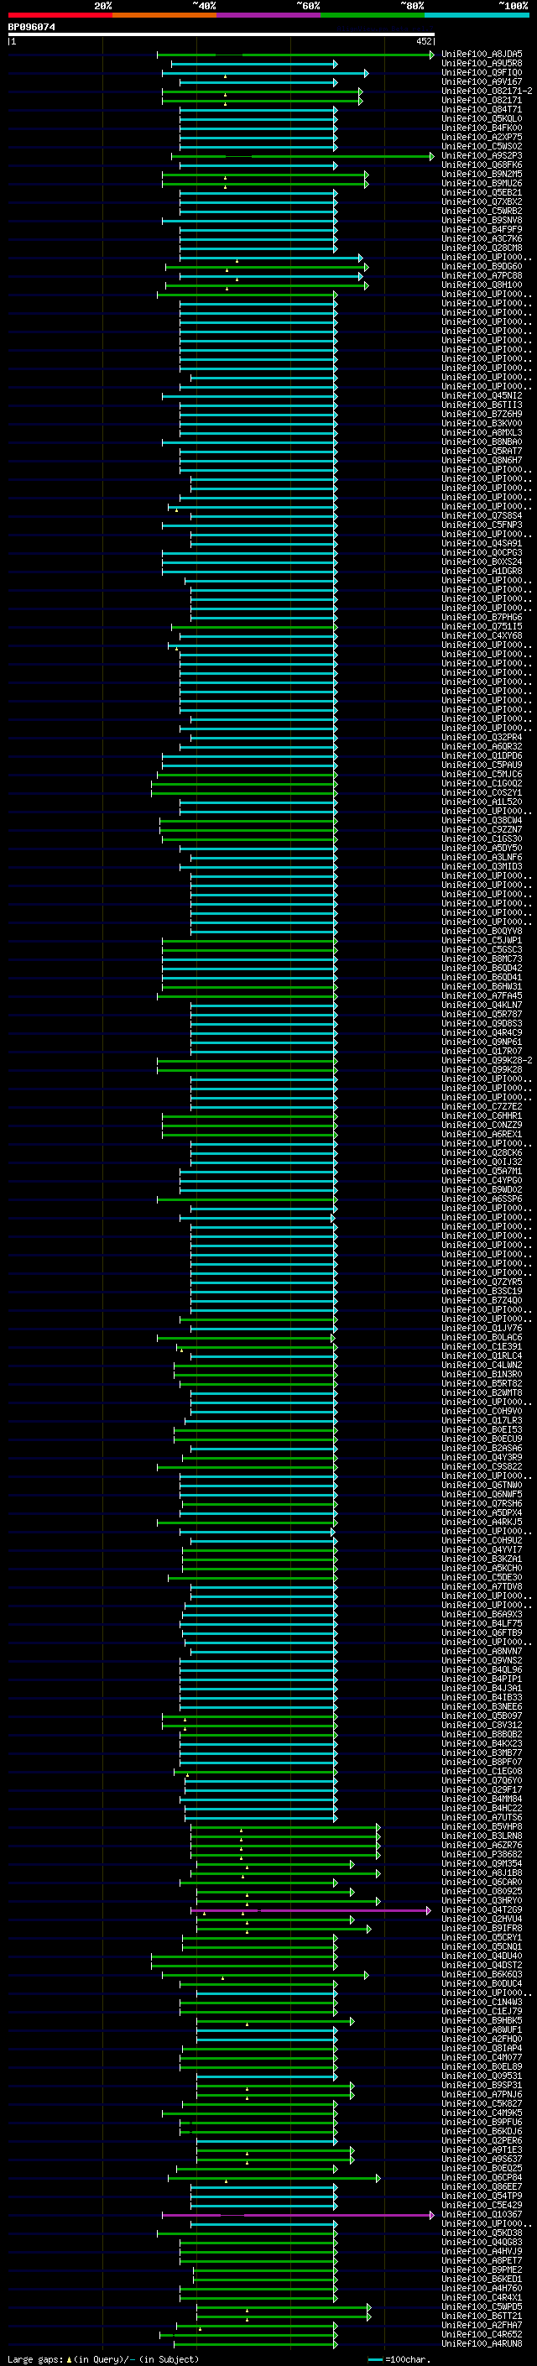Screen dimensions: 537x2366
Task: Click the purple ~60% identity legend segment
Action: pyautogui.click(x=268, y=15)
